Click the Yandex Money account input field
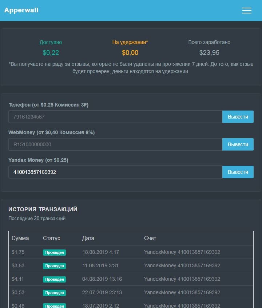Screen dimensions: 262x308 click(x=115, y=172)
